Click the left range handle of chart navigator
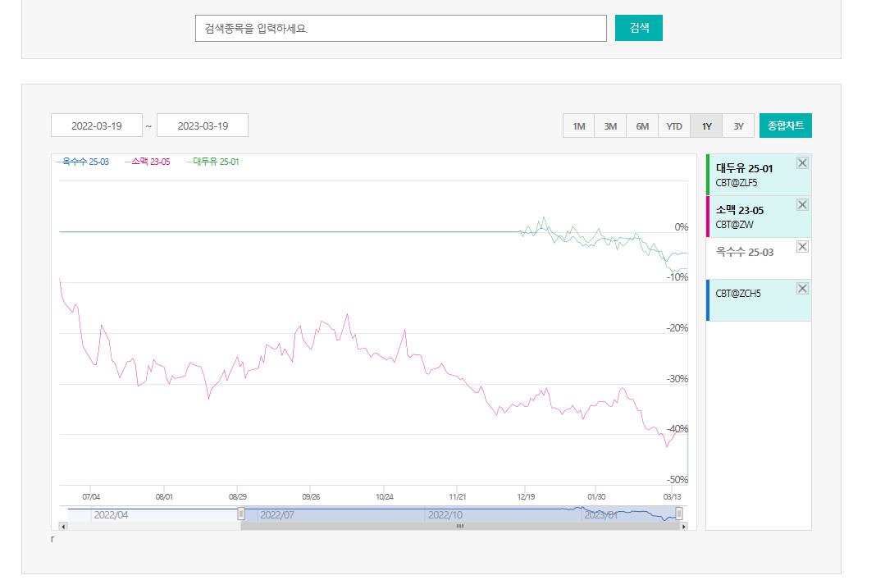Image resolution: width=876 pixels, height=580 pixels. pyautogui.click(x=241, y=514)
